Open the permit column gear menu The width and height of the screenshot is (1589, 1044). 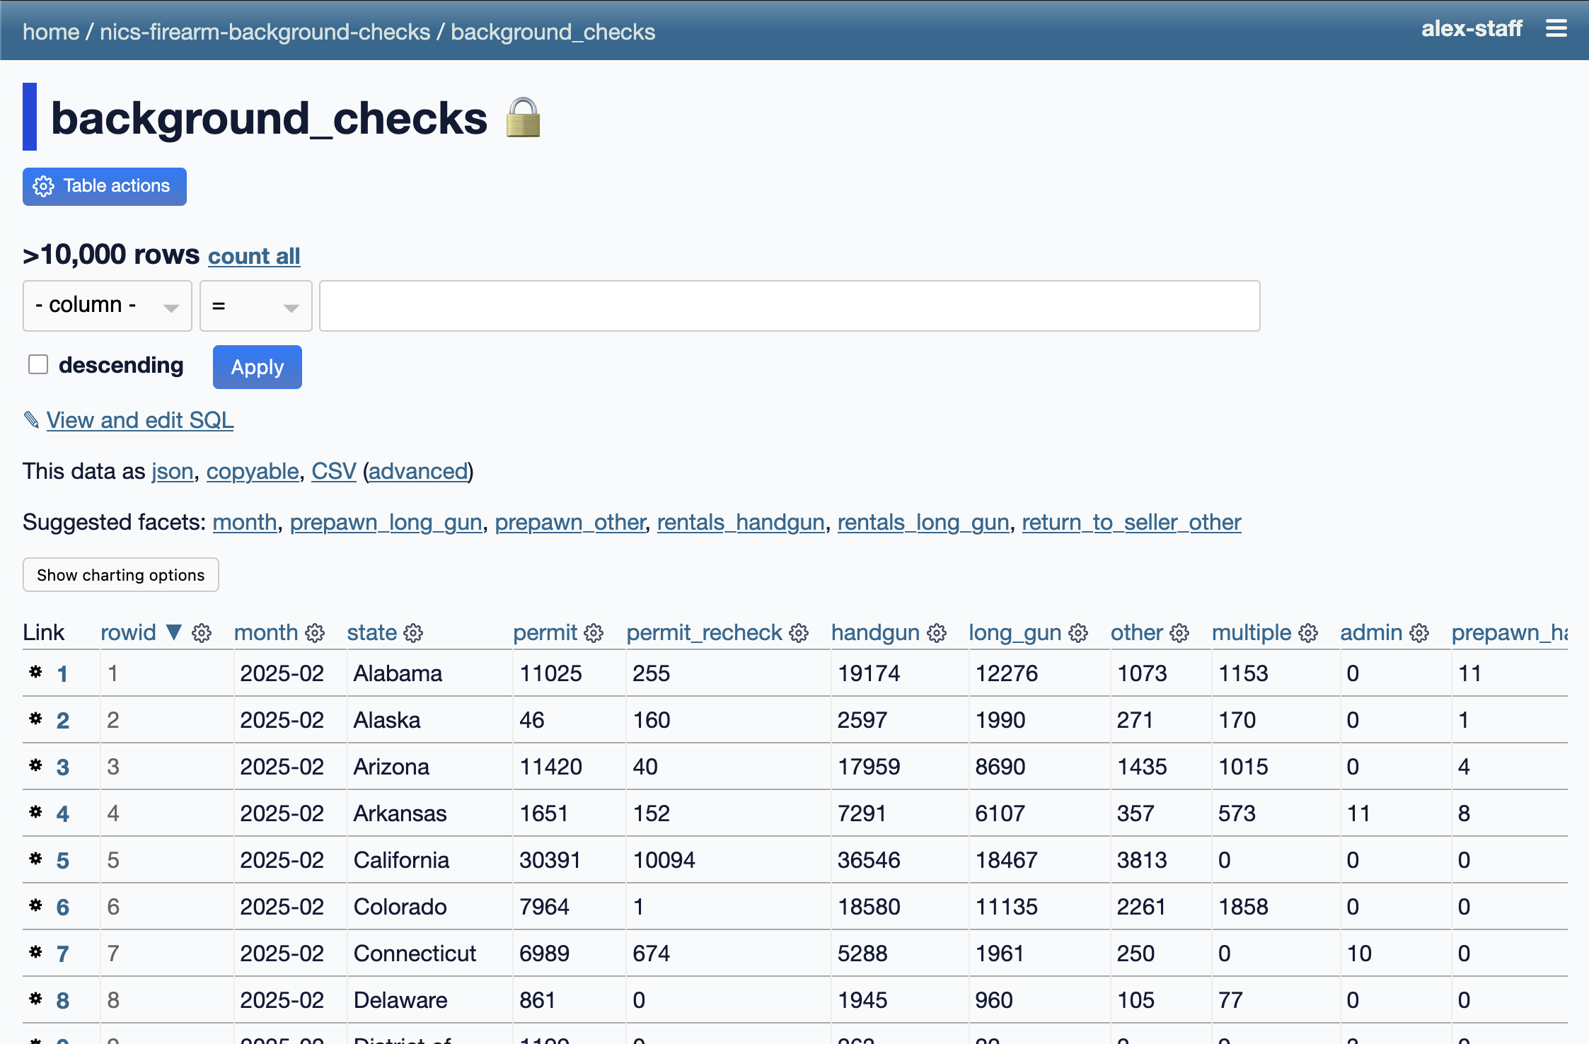[594, 633]
